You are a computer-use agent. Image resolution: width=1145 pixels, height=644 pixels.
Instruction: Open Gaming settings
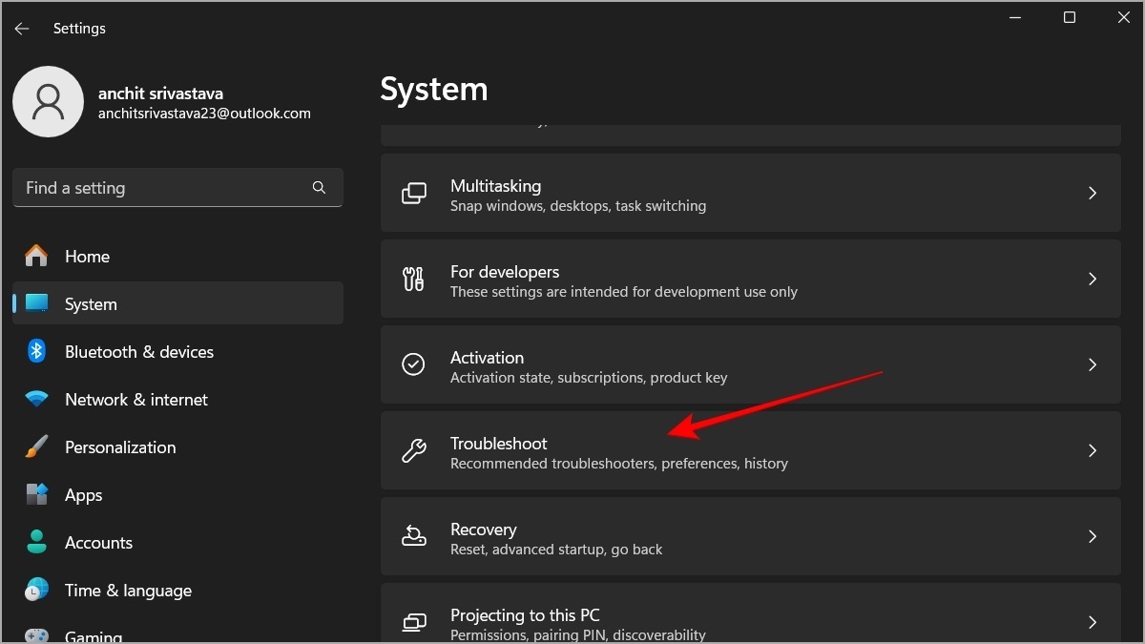coord(93,634)
